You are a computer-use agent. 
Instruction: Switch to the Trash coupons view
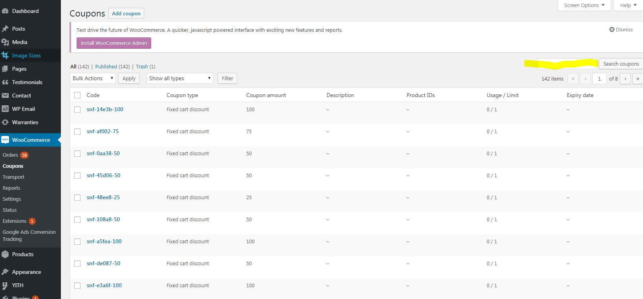point(142,66)
